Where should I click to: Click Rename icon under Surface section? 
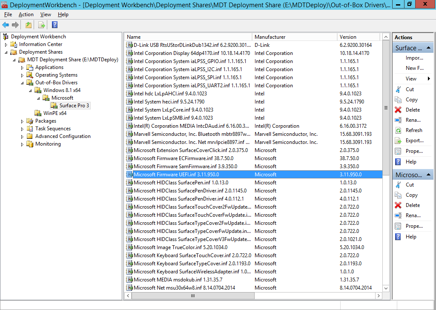coord(398,120)
